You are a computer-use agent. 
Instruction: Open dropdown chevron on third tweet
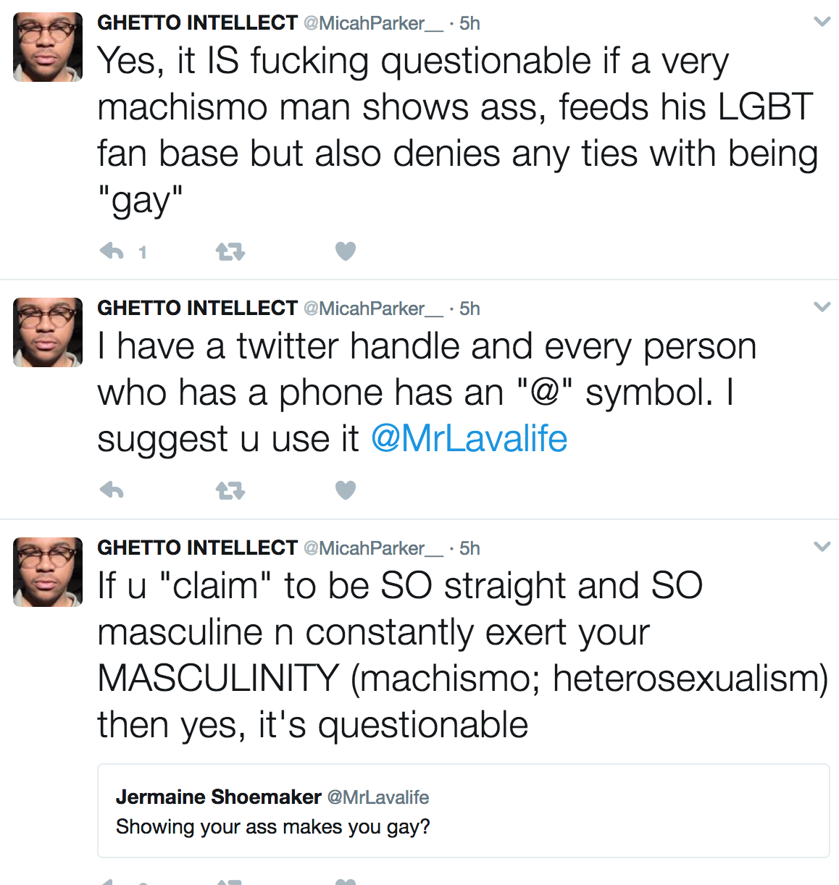822,547
